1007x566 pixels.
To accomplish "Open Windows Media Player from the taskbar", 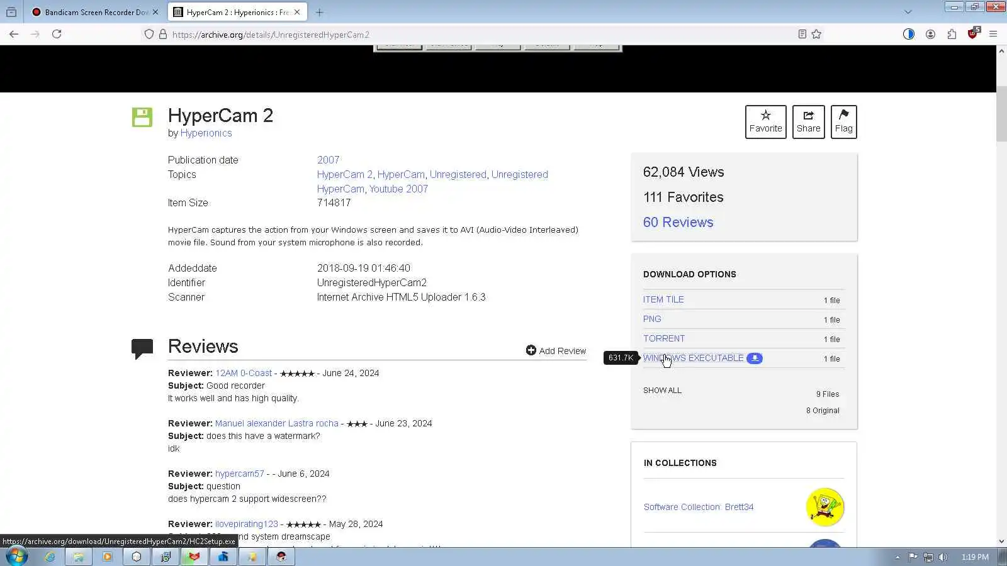I will tap(108, 557).
